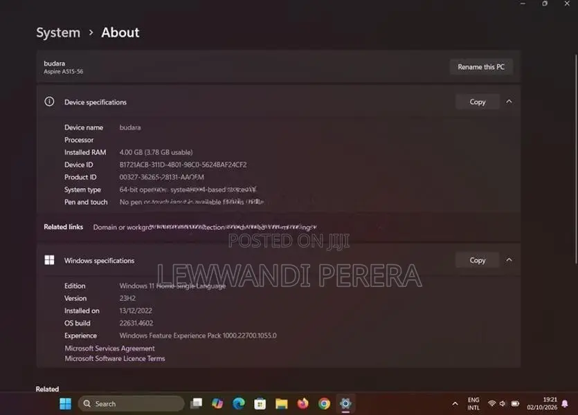Launch Copilot from the taskbar
The width and height of the screenshot is (578, 415).
217,404
